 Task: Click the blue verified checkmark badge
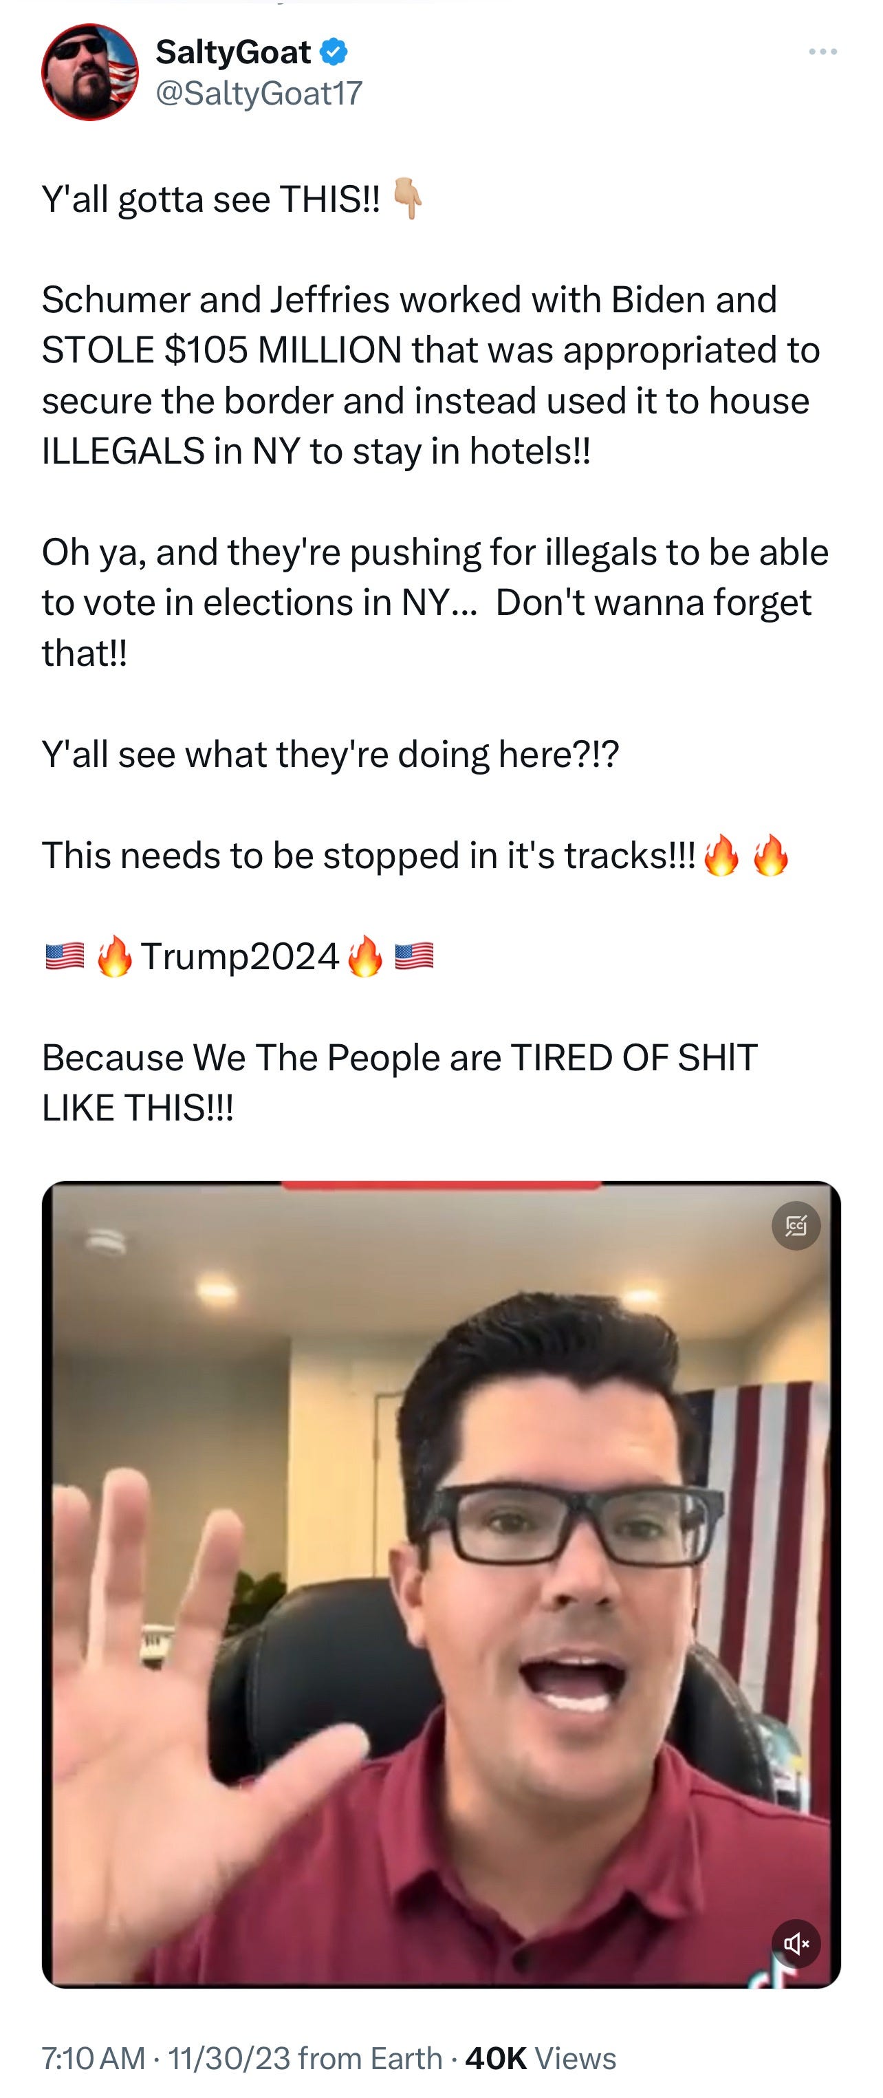(333, 52)
